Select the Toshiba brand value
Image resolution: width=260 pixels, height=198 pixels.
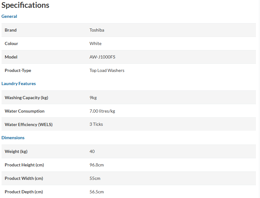[x=97, y=30]
